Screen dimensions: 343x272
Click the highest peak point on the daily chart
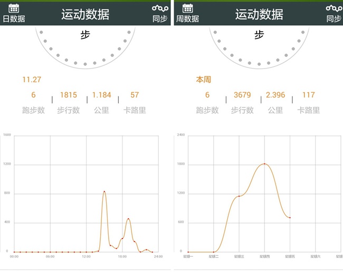click(104, 191)
